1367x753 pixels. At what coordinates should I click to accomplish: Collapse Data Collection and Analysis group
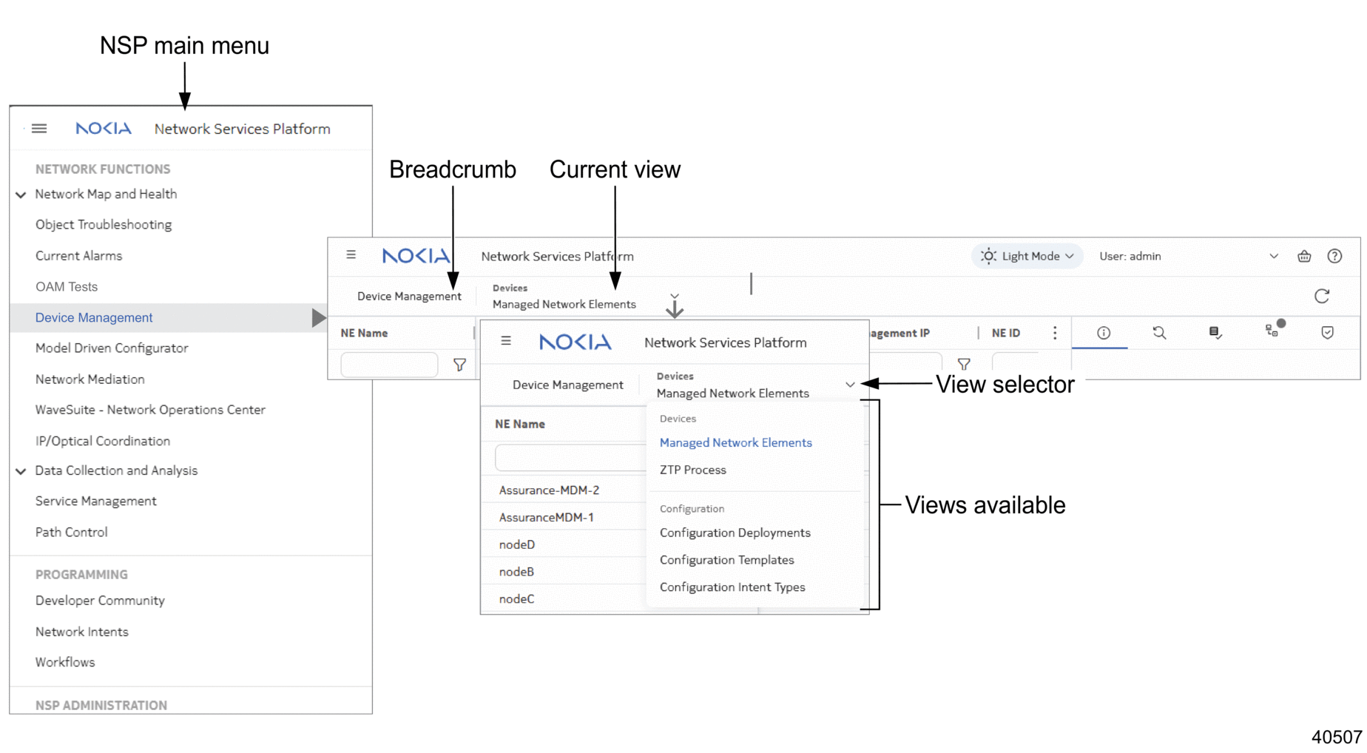point(21,471)
